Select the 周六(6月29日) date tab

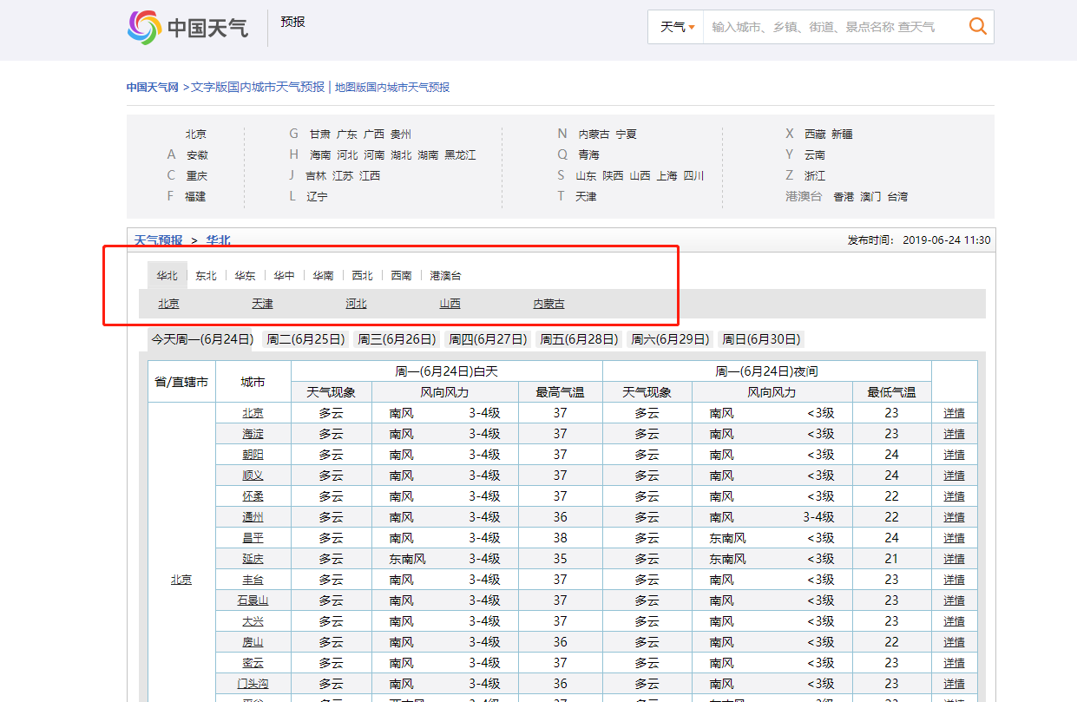(670, 339)
